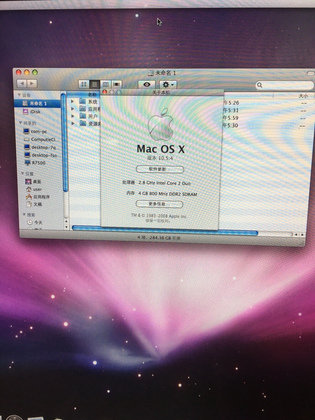Click the horizontal scrollbar in Finder list
The height and width of the screenshot is (420, 315).
pos(165,231)
